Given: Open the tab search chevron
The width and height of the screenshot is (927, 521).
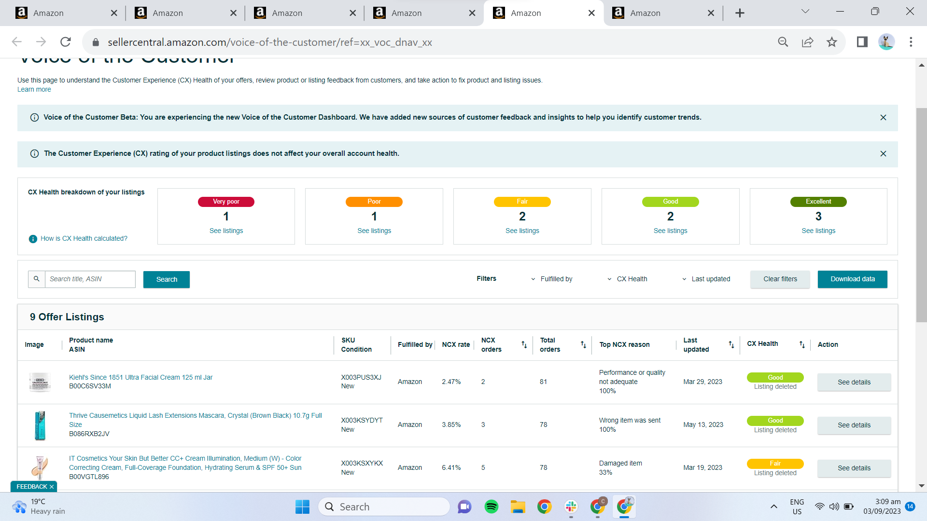Looking at the screenshot, I should (805, 11).
